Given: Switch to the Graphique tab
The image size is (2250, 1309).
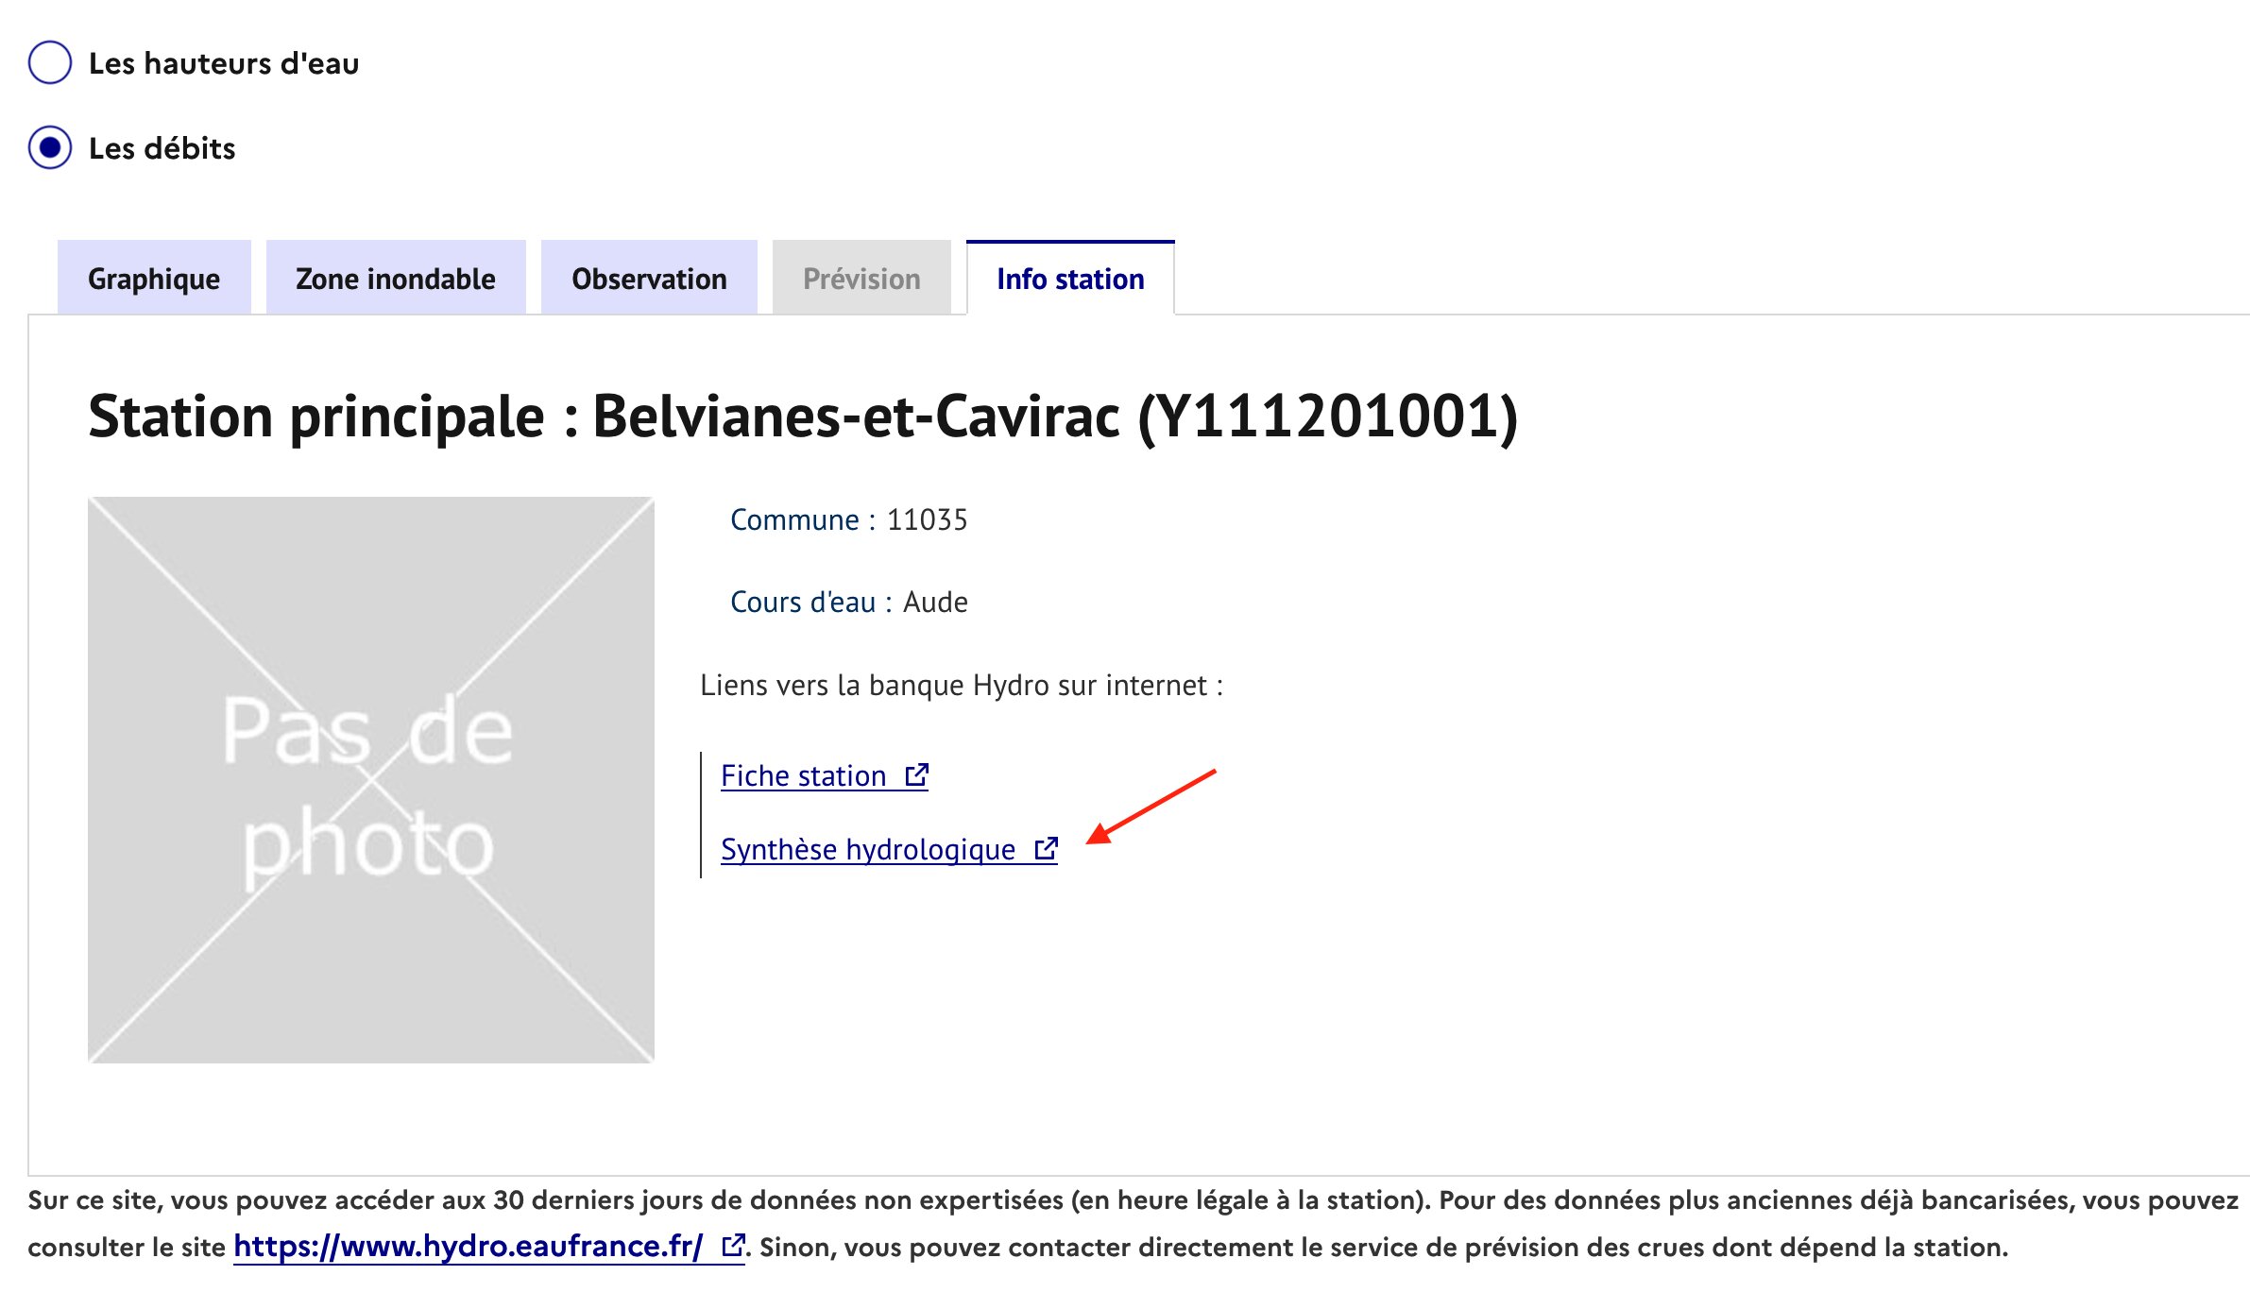Looking at the screenshot, I should [154, 279].
